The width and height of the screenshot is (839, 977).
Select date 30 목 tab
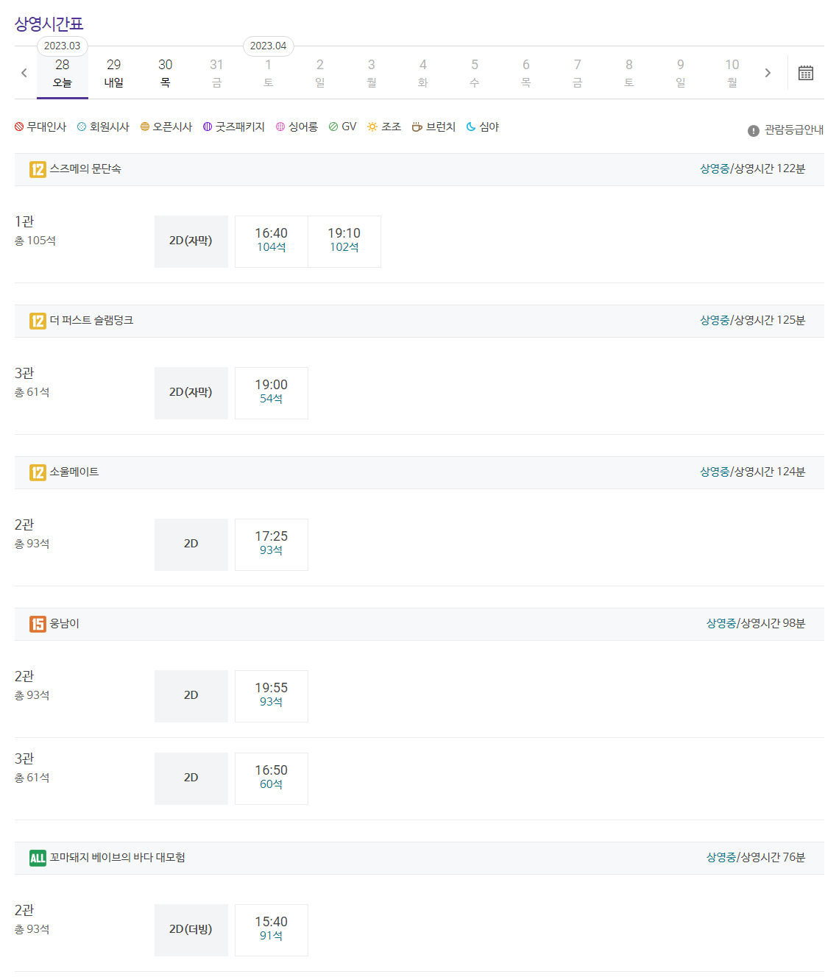[x=166, y=73]
